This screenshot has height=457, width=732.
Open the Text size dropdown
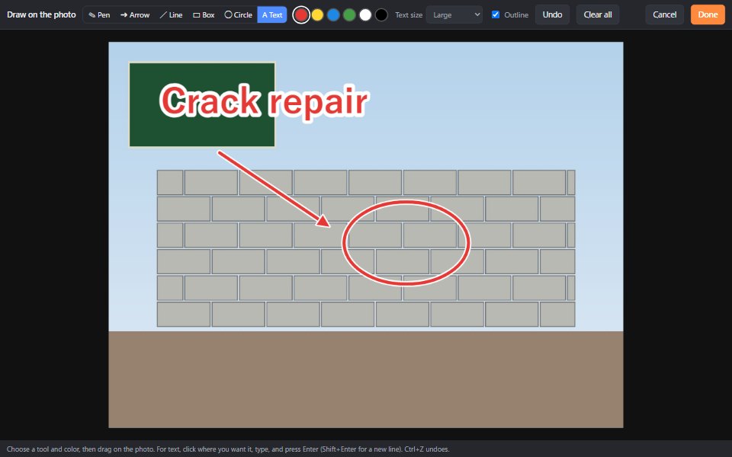454,15
